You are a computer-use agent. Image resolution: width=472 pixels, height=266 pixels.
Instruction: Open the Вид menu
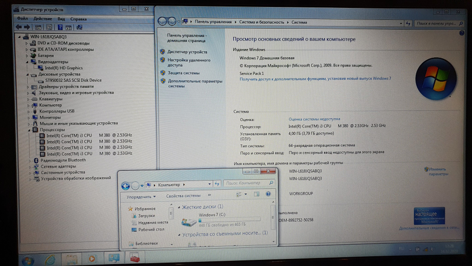[x=61, y=19]
